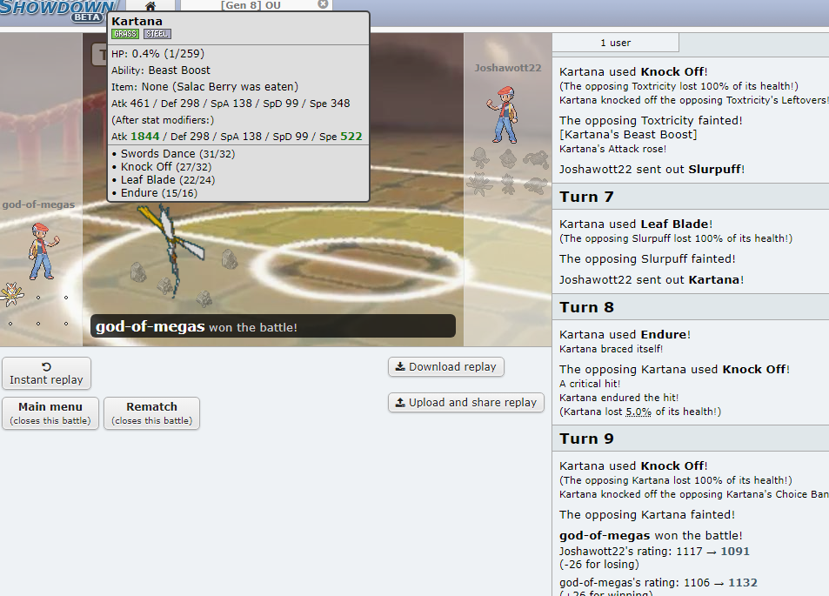Click the GRASS type badge in the tooltip
The height and width of the screenshot is (596, 829).
[x=125, y=34]
